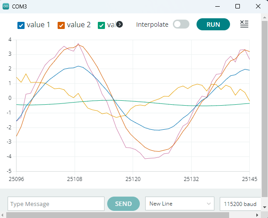Click the horizontal scrollbar right arrow

click(x=258, y=215)
